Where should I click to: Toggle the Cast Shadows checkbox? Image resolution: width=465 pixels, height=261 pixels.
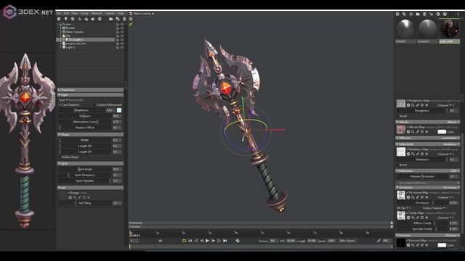[x=60, y=104]
